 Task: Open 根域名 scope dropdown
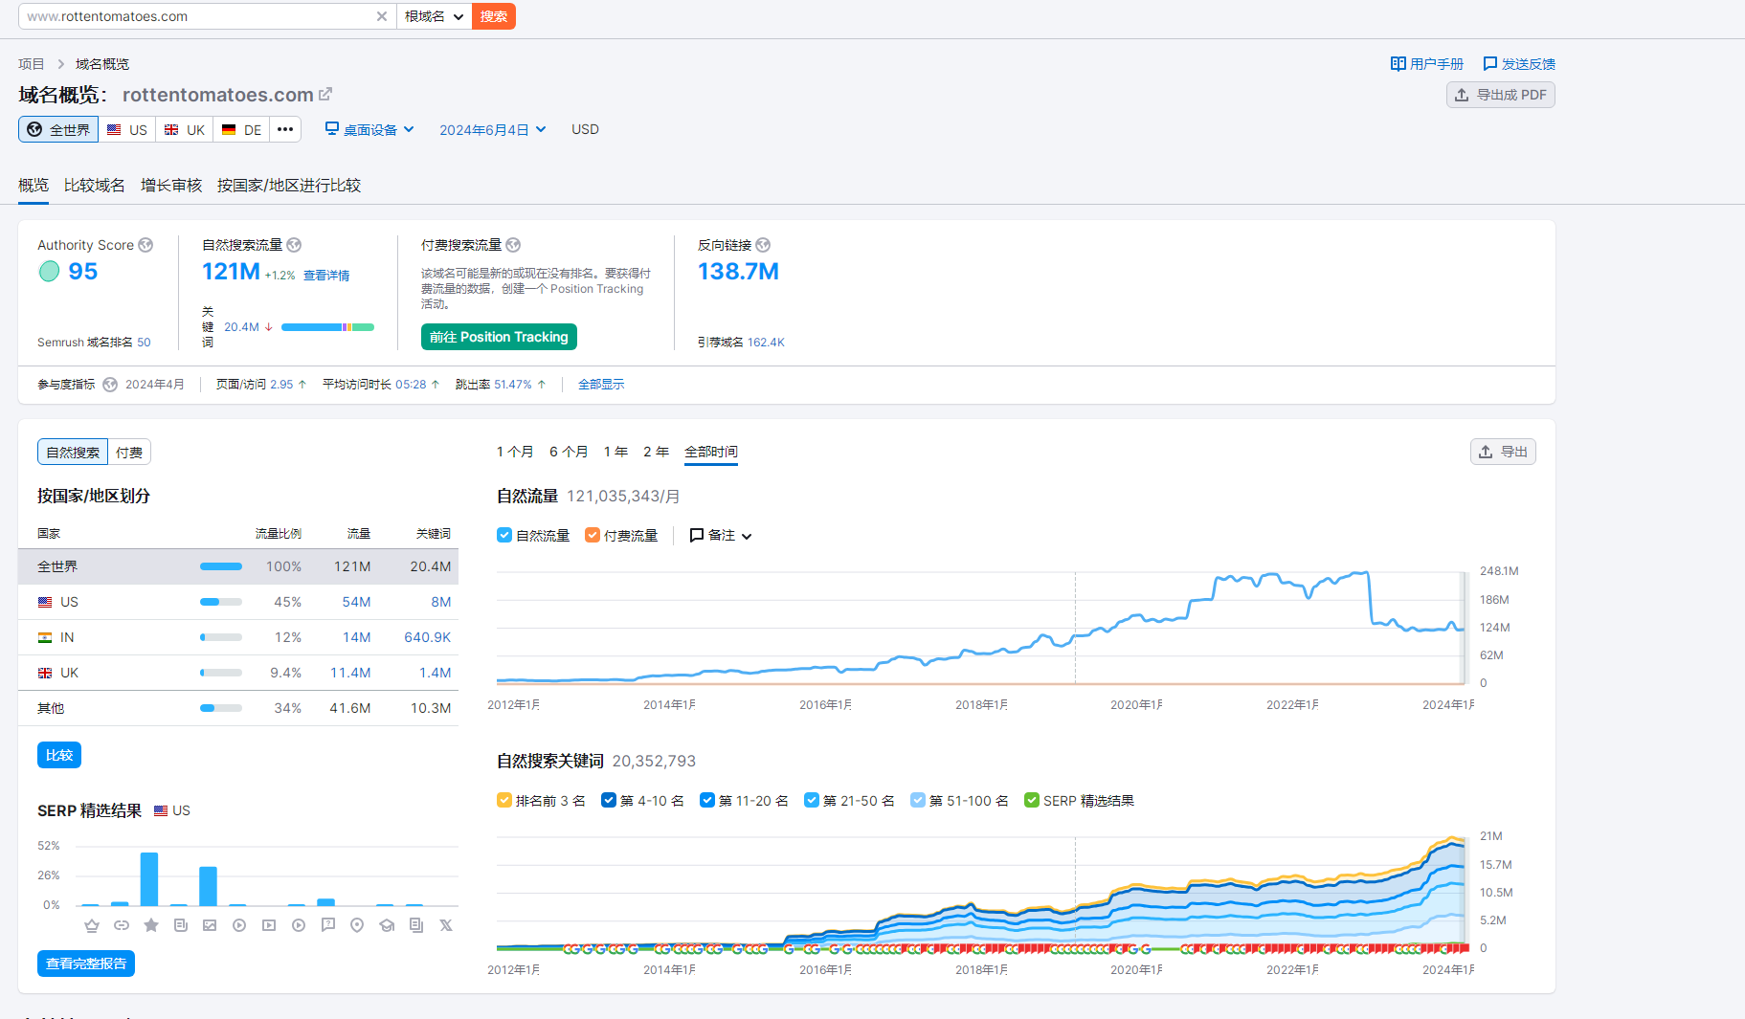pyautogui.click(x=435, y=16)
